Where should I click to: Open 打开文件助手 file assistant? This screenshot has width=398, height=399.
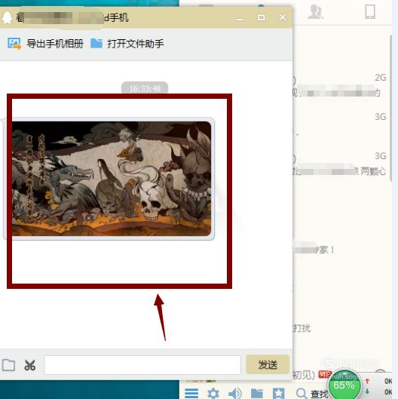tap(127, 44)
